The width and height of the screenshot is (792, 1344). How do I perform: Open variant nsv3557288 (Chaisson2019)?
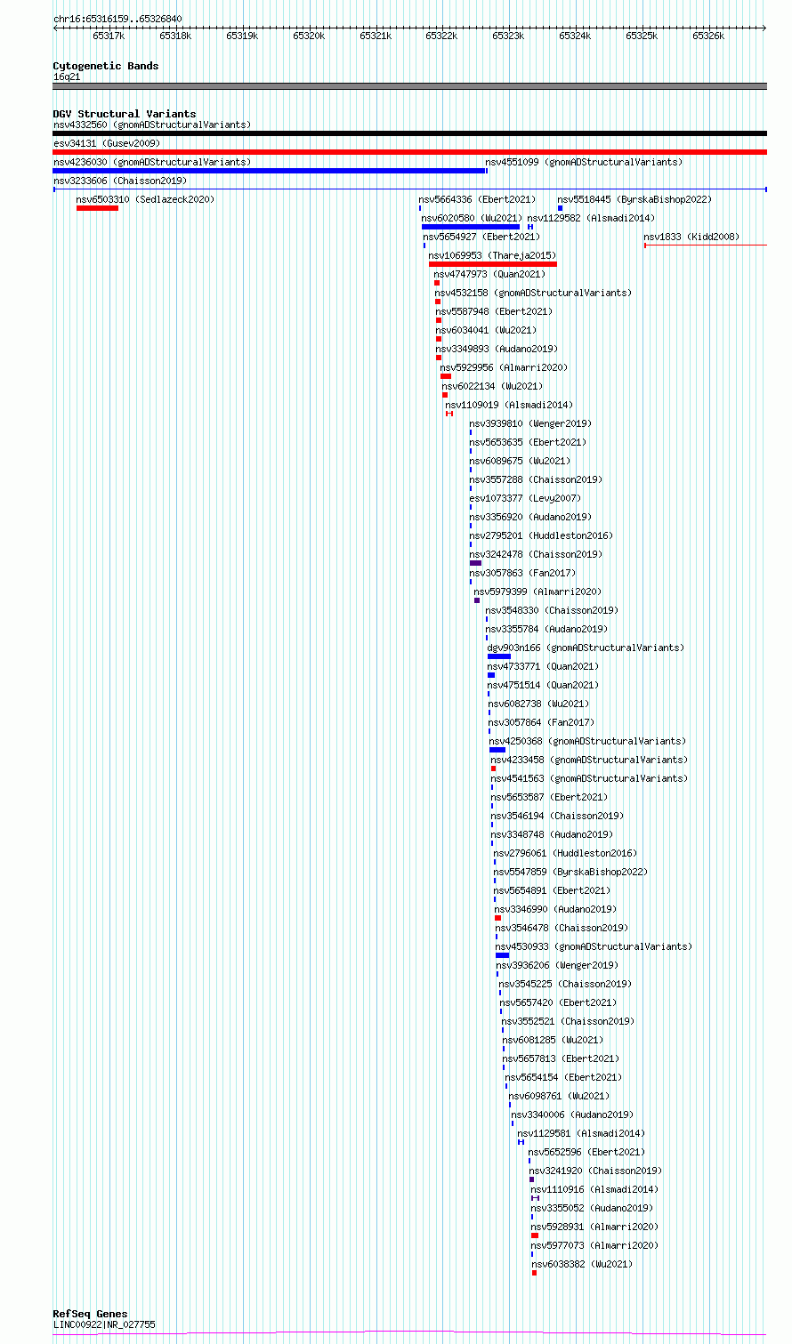[536, 479]
